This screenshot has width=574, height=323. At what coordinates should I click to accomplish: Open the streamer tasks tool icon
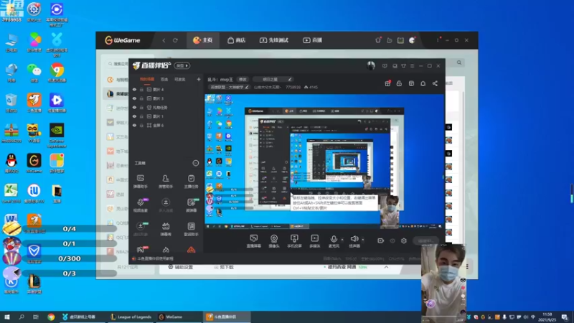click(191, 182)
